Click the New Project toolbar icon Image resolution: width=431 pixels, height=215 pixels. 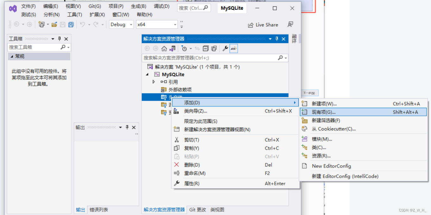(41, 25)
